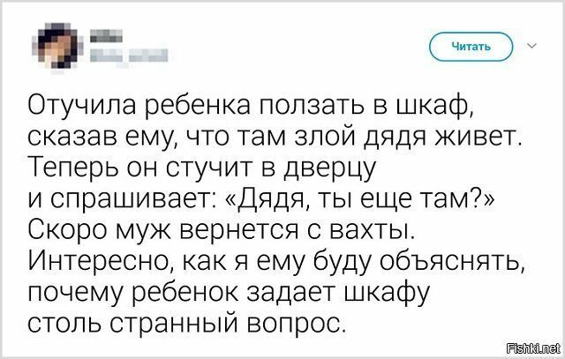This screenshot has width=565, height=359.
Task: Click the last line столь странный вопрос
Action: pyautogui.click(x=187, y=314)
